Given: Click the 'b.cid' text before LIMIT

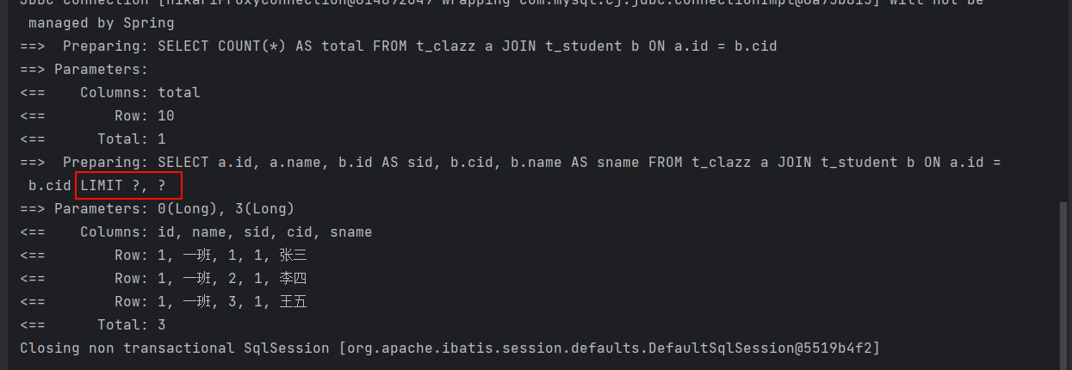Looking at the screenshot, I should (x=49, y=185).
